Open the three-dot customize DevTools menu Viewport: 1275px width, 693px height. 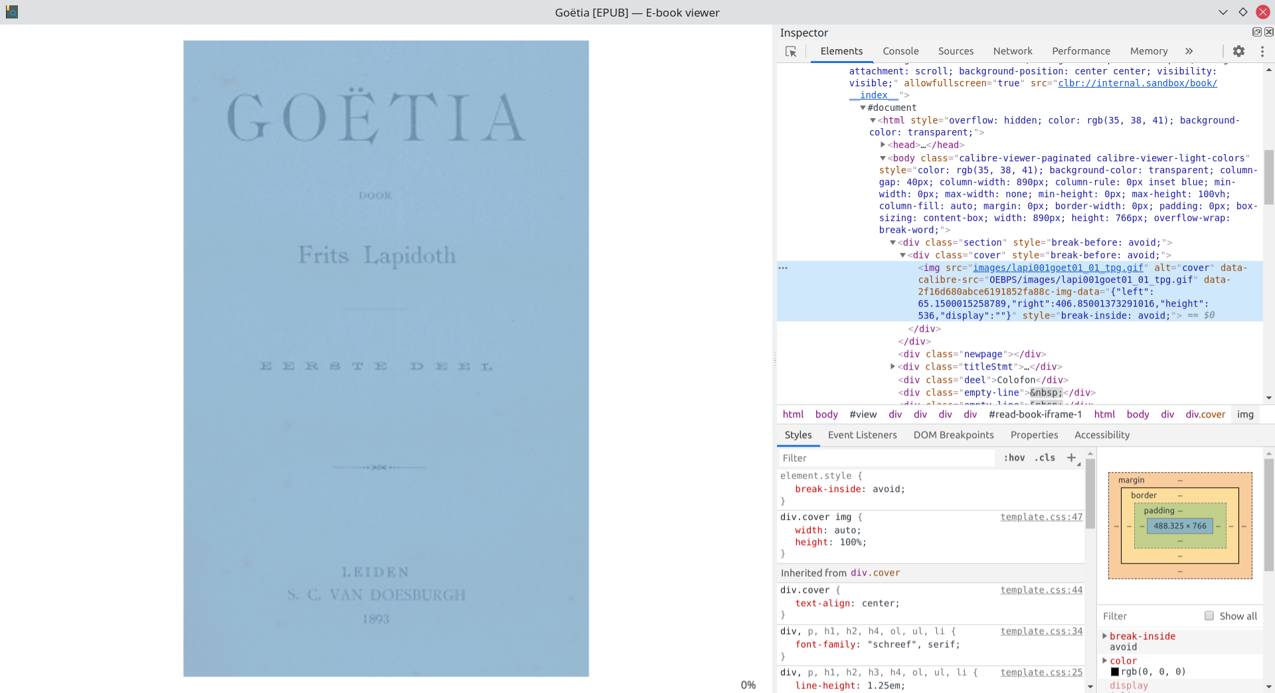click(x=1262, y=51)
